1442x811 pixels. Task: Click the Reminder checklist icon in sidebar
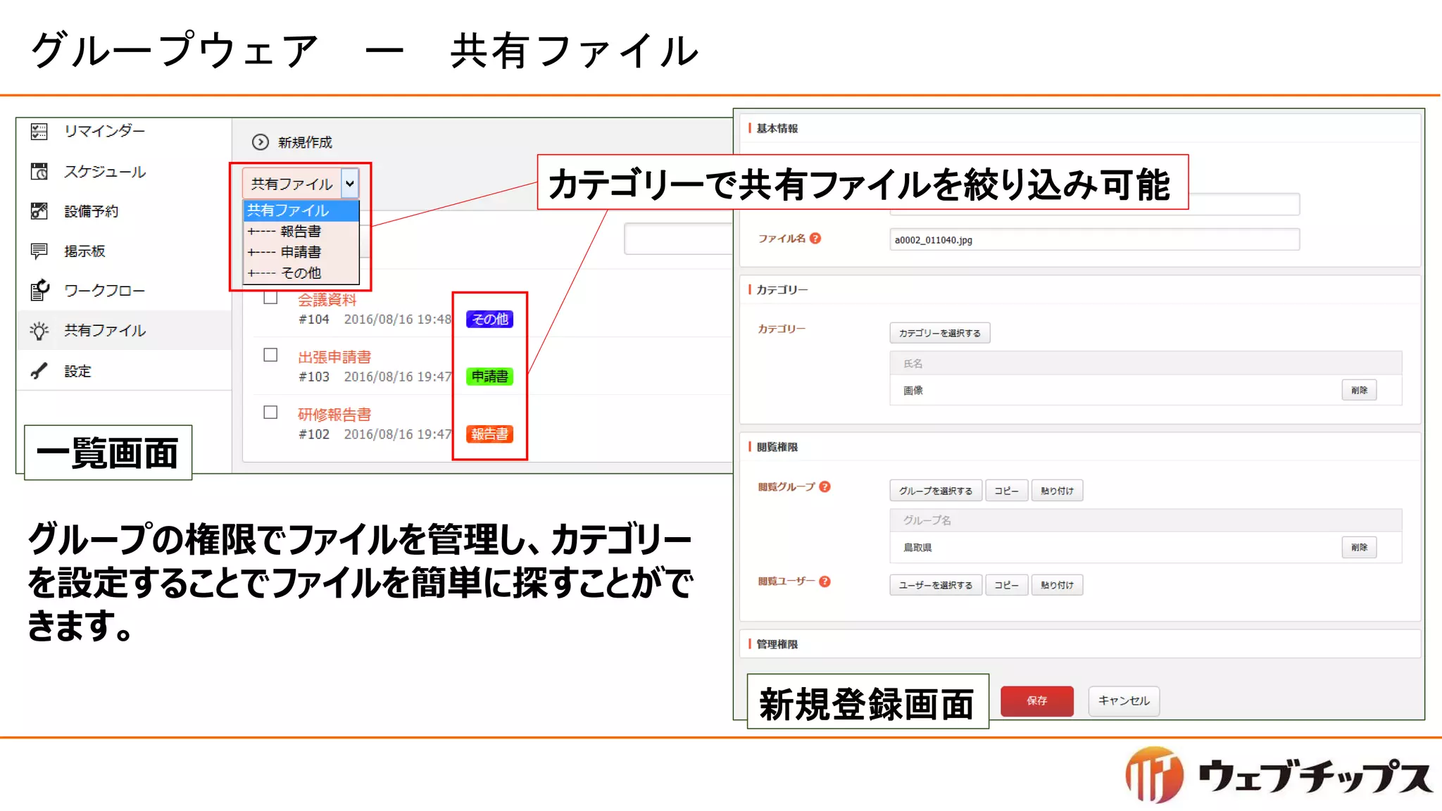pyautogui.click(x=39, y=132)
